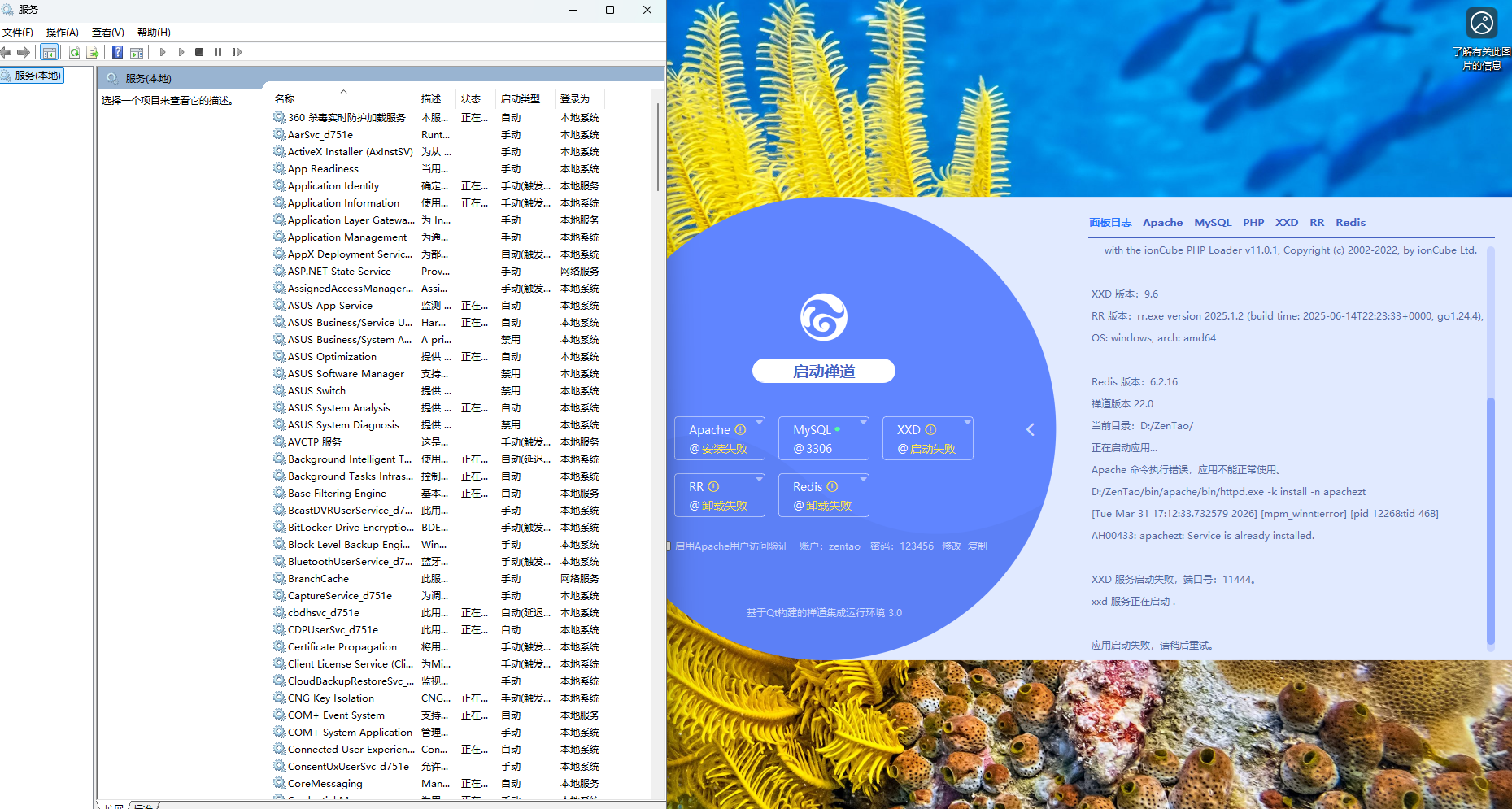1512x809 pixels.
Task: Sort services by the 登录为 column header
Action: [580, 99]
